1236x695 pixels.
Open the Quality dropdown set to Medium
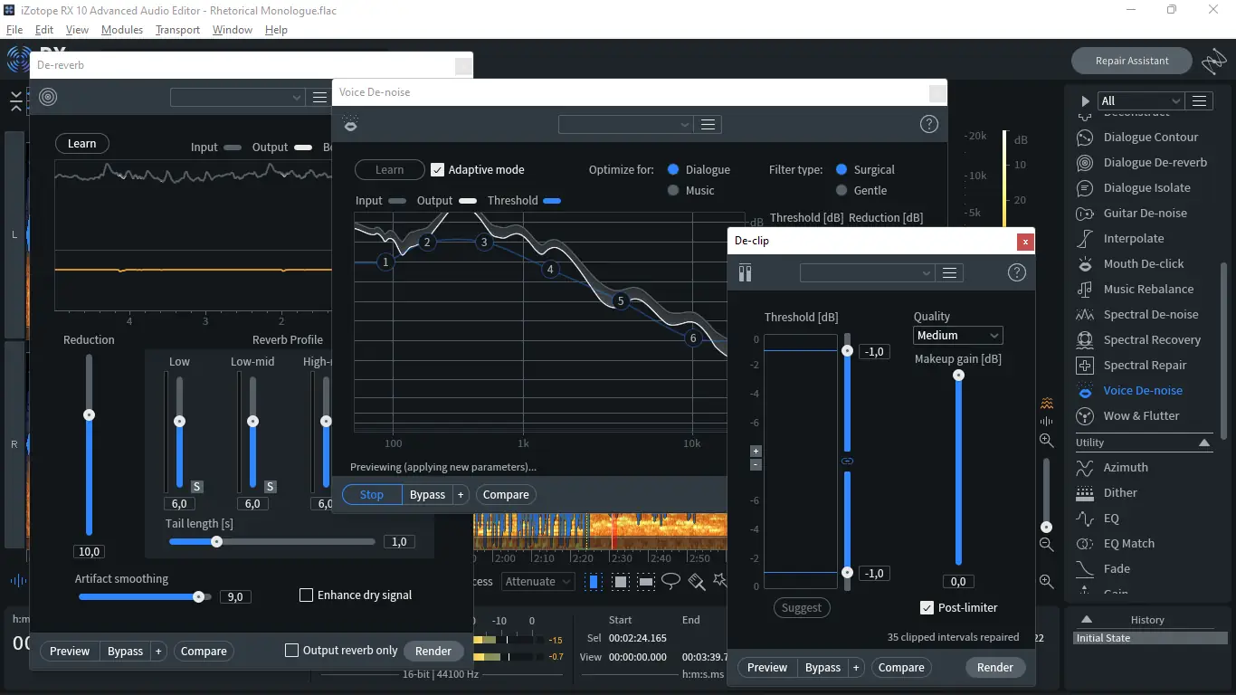(x=958, y=336)
